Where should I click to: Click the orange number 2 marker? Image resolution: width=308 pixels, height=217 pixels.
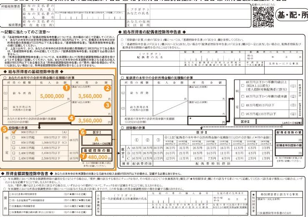coord(107,88)
